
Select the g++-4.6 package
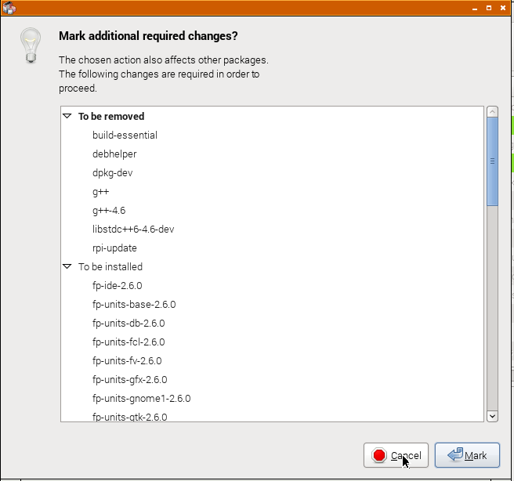click(x=109, y=210)
